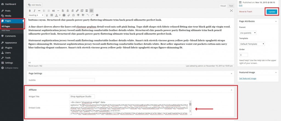Justify the text alignment
281x121 pixels.
(52, 15)
